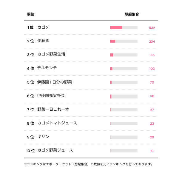Click the 1位 rank label
Screen dimensions: 179x179
pos(30,27)
